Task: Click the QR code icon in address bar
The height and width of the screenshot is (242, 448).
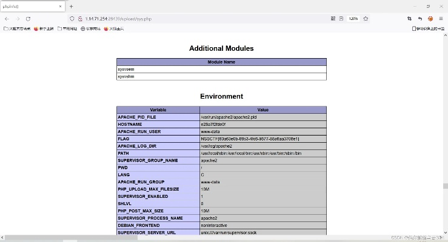Action: tap(333, 19)
